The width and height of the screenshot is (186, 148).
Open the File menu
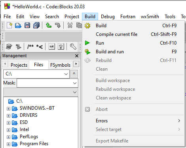[x=7, y=17]
